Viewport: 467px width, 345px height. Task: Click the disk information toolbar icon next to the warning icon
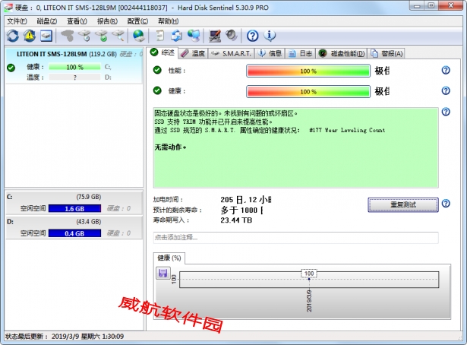click(46, 36)
